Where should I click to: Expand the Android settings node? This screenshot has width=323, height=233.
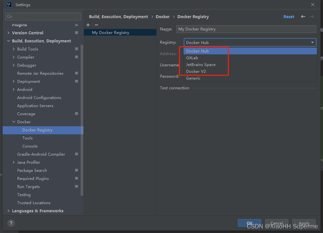click(13, 89)
